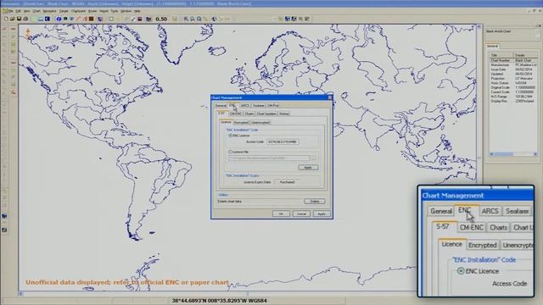The image size is (543, 305).
Task: Select the Chart Updates sub-tab
Action: click(x=266, y=114)
